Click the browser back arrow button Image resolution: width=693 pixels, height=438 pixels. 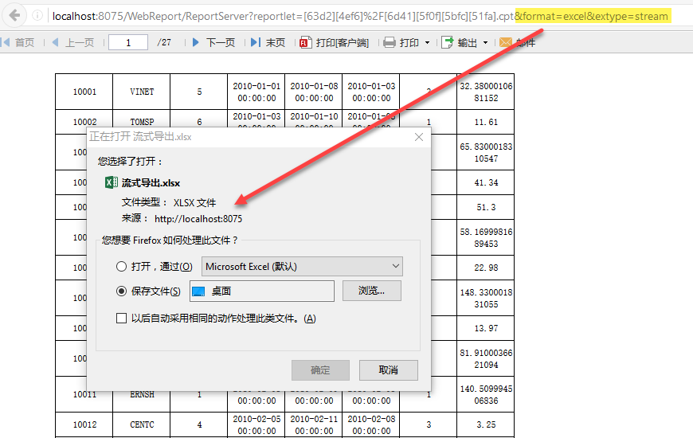point(14,15)
